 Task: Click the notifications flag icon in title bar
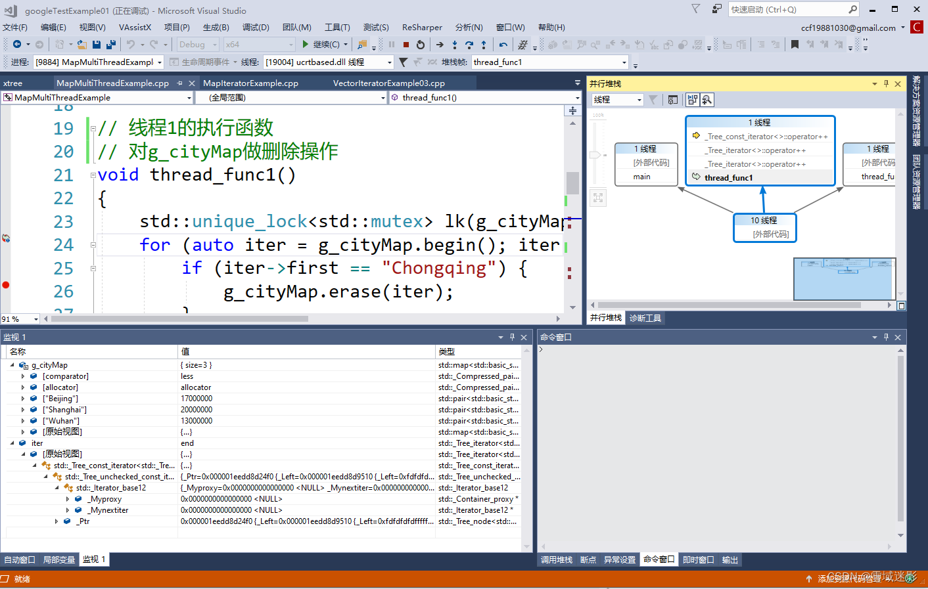[695, 9]
